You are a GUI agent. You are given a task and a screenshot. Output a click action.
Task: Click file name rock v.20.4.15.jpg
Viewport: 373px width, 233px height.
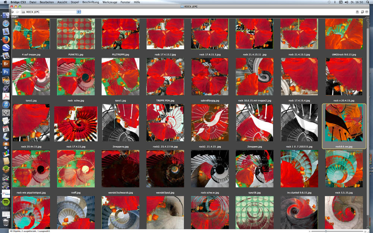(344, 101)
